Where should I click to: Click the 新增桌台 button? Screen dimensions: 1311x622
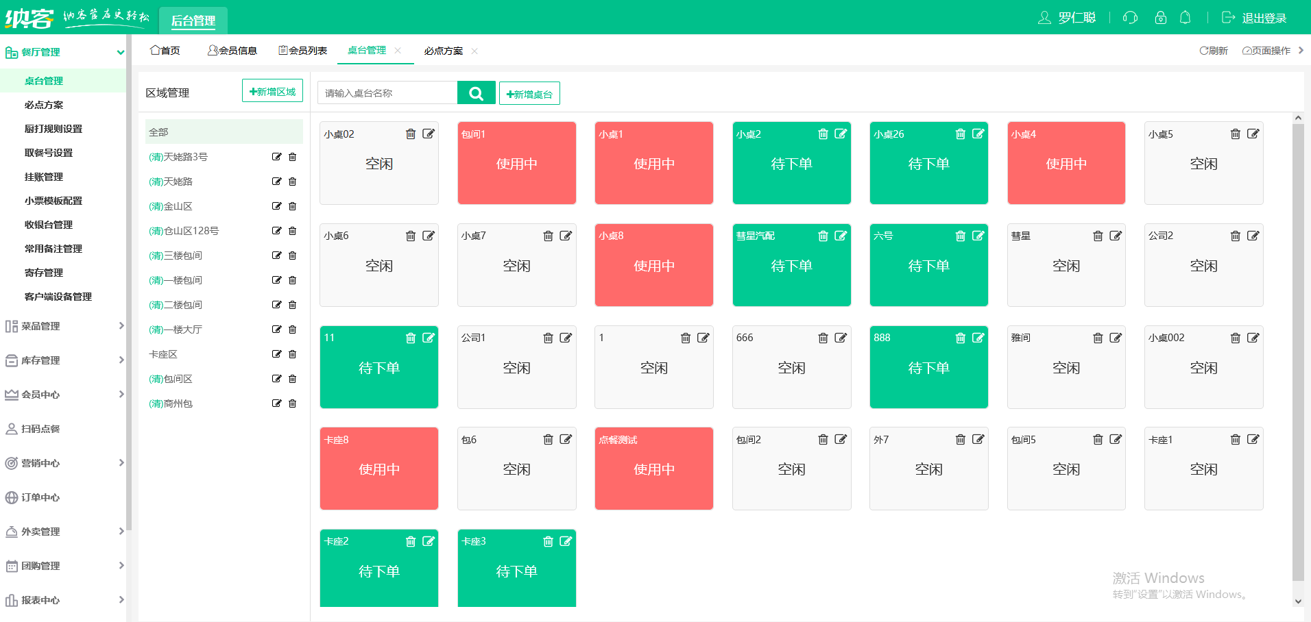click(x=529, y=94)
